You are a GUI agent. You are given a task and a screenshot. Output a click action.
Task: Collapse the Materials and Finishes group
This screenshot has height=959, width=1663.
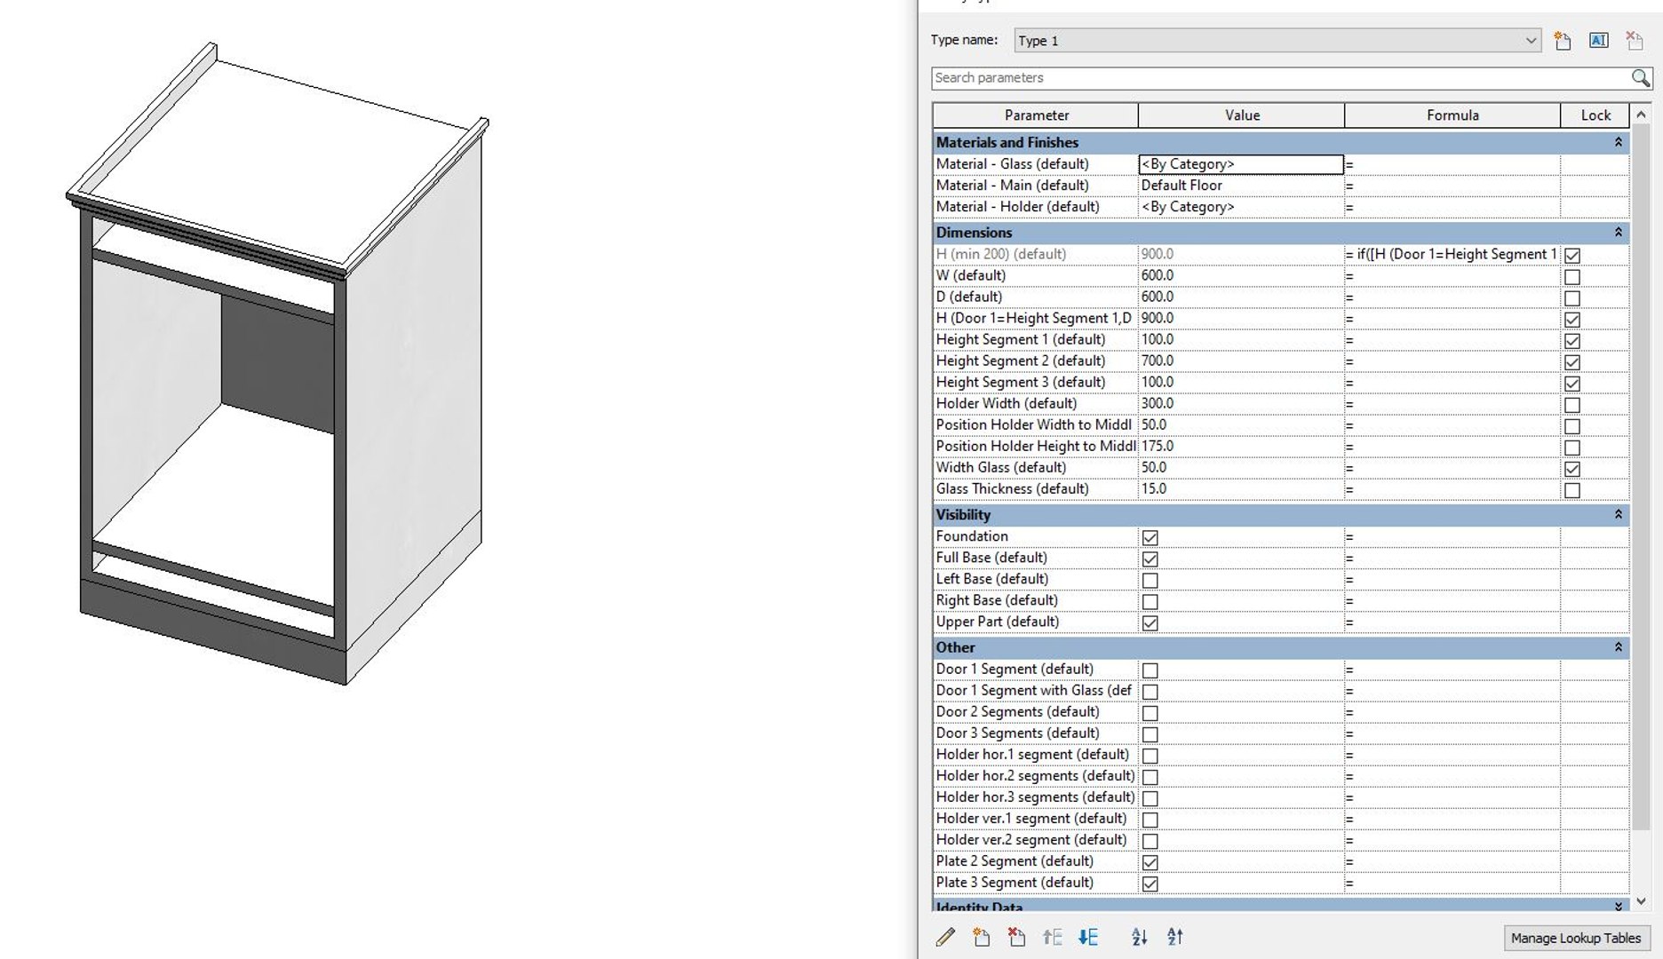tap(1618, 143)
